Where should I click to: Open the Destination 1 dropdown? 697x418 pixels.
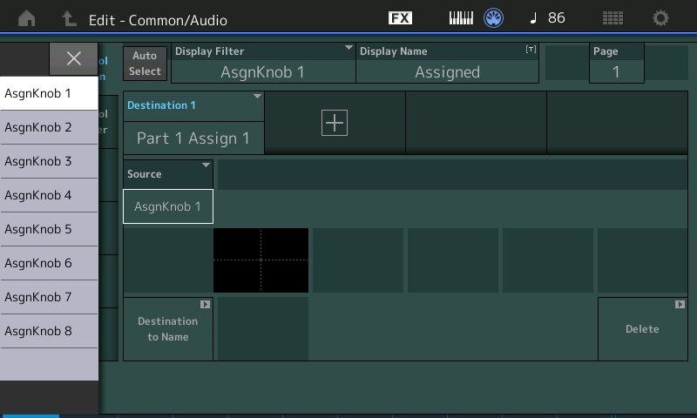[193, 123]
